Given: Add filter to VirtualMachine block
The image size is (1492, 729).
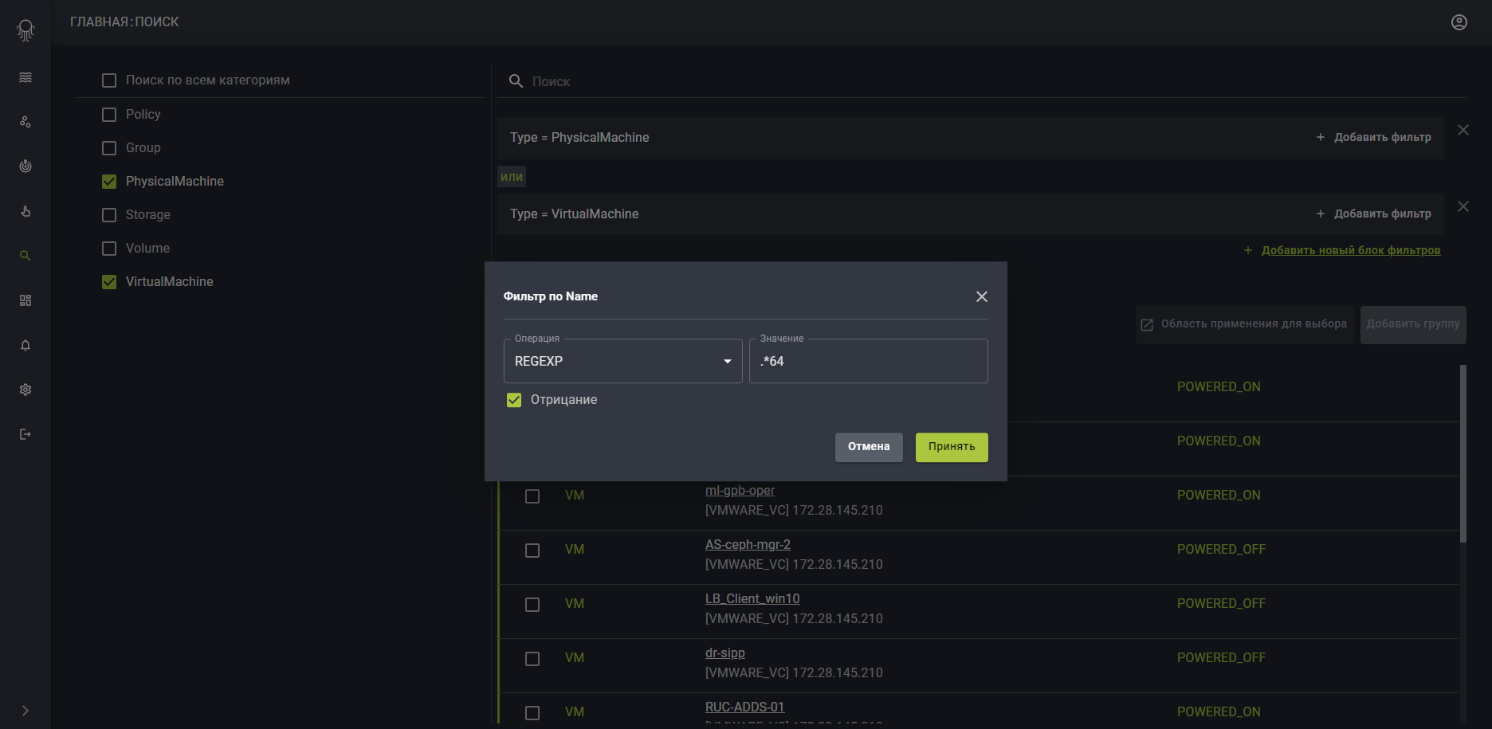Looking at the screenshot, I should [x=1373, y=214].
